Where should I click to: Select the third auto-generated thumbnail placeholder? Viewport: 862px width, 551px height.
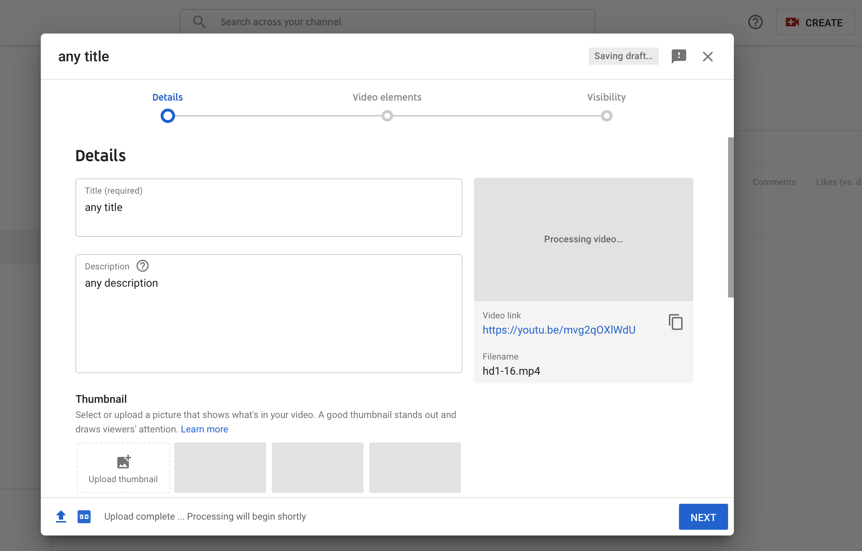click(x=415, y=467)
